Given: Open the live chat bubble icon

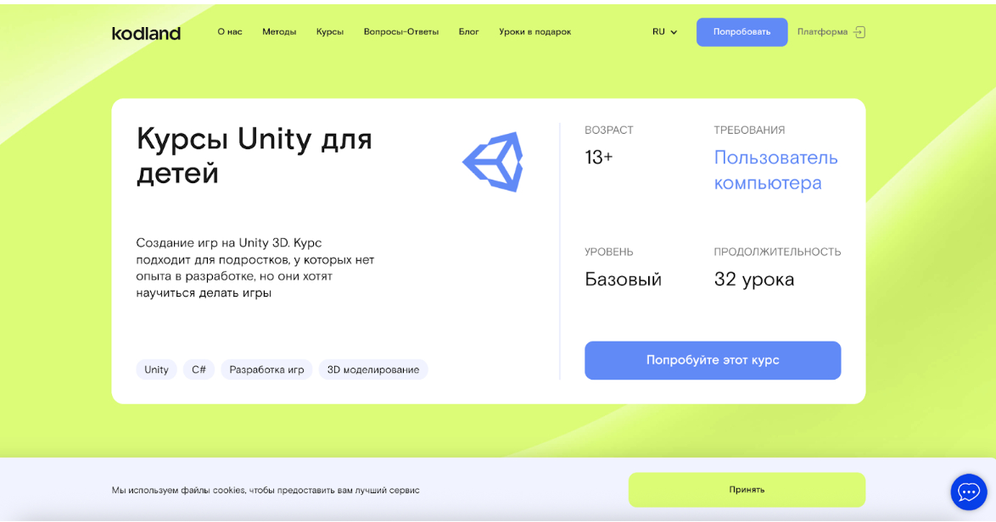Looking at the screenshot, I should pyautogui.click(x=969, y=491).
